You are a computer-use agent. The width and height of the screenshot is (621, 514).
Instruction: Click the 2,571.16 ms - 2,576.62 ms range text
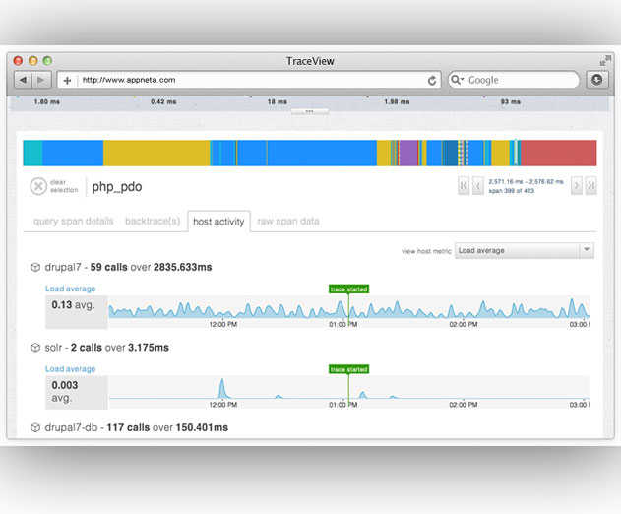point(526,181)
